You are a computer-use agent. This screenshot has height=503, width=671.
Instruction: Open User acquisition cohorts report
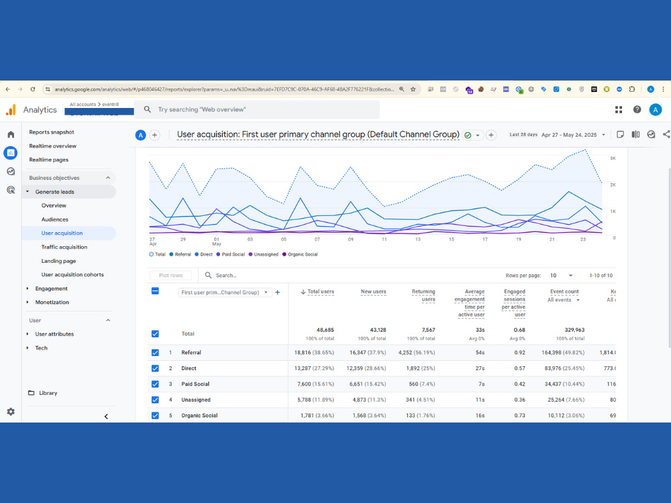(x=72, y=274)
